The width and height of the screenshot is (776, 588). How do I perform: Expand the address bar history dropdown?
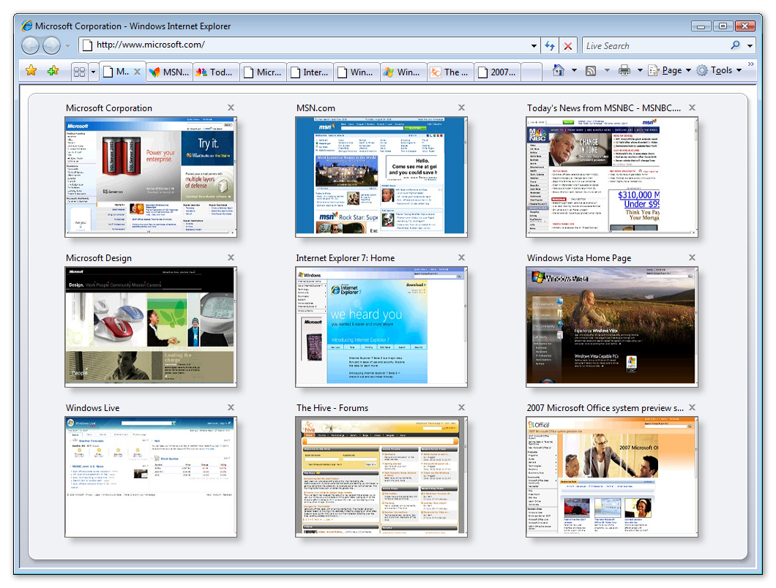(534, 46)
